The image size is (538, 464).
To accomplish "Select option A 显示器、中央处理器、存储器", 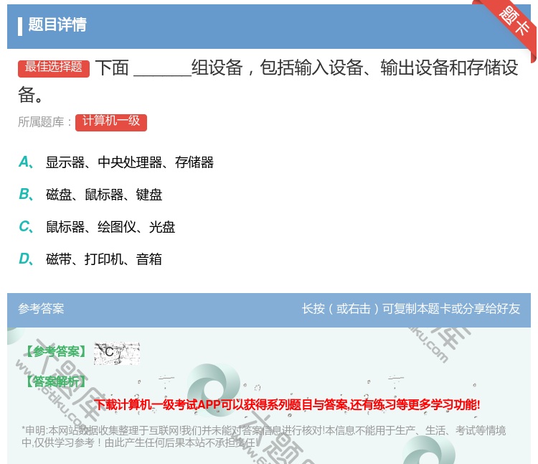I will coord(116,162).
